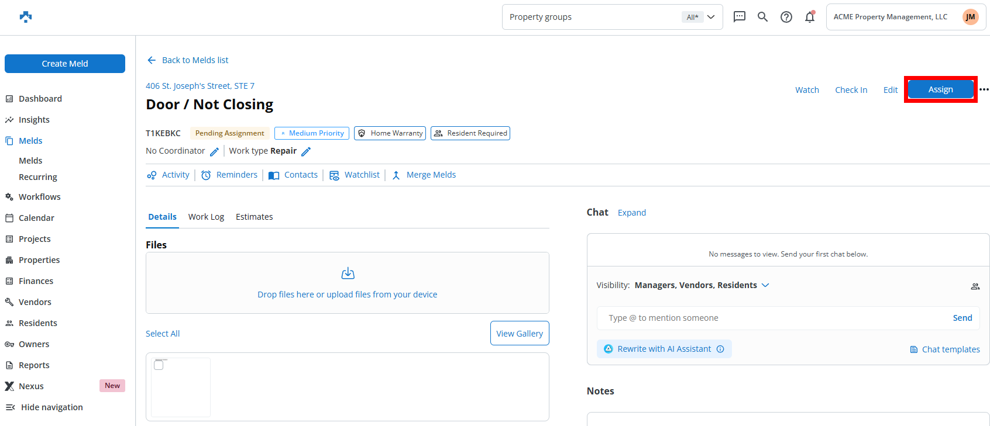The width and height of the screenshot is (990, 426).
Task: Edit coordinator using pencil icon
Action: 215,152
